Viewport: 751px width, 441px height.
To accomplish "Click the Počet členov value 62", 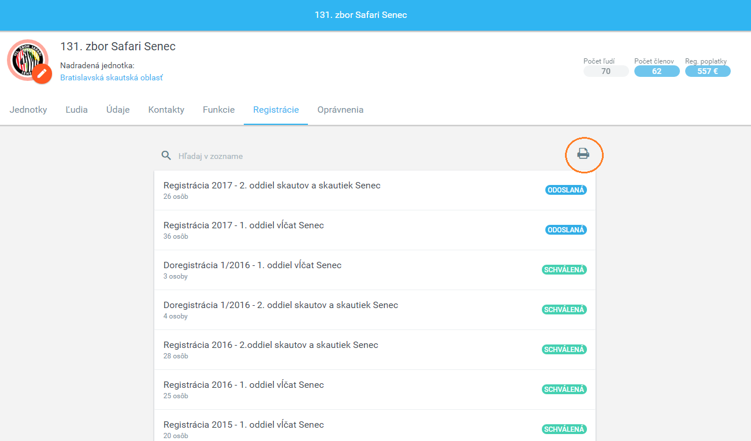I will click(x=657, y=71).
